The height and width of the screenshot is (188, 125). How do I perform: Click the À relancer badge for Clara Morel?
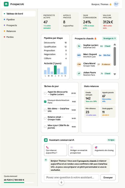pos(106,64)
